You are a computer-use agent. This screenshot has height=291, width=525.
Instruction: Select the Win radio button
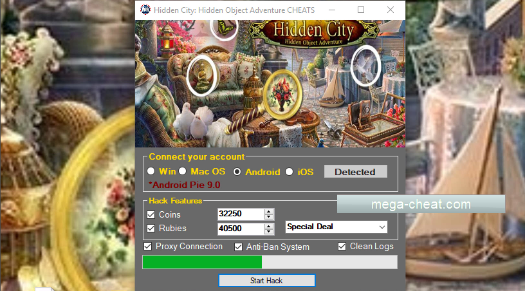point(151,171)
